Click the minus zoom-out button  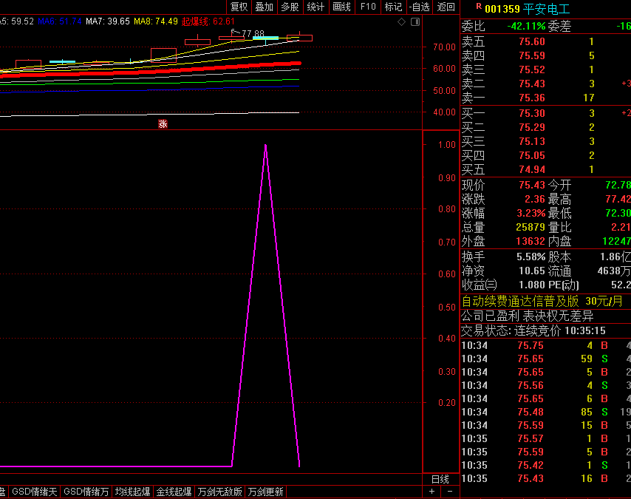coord(449,492)
